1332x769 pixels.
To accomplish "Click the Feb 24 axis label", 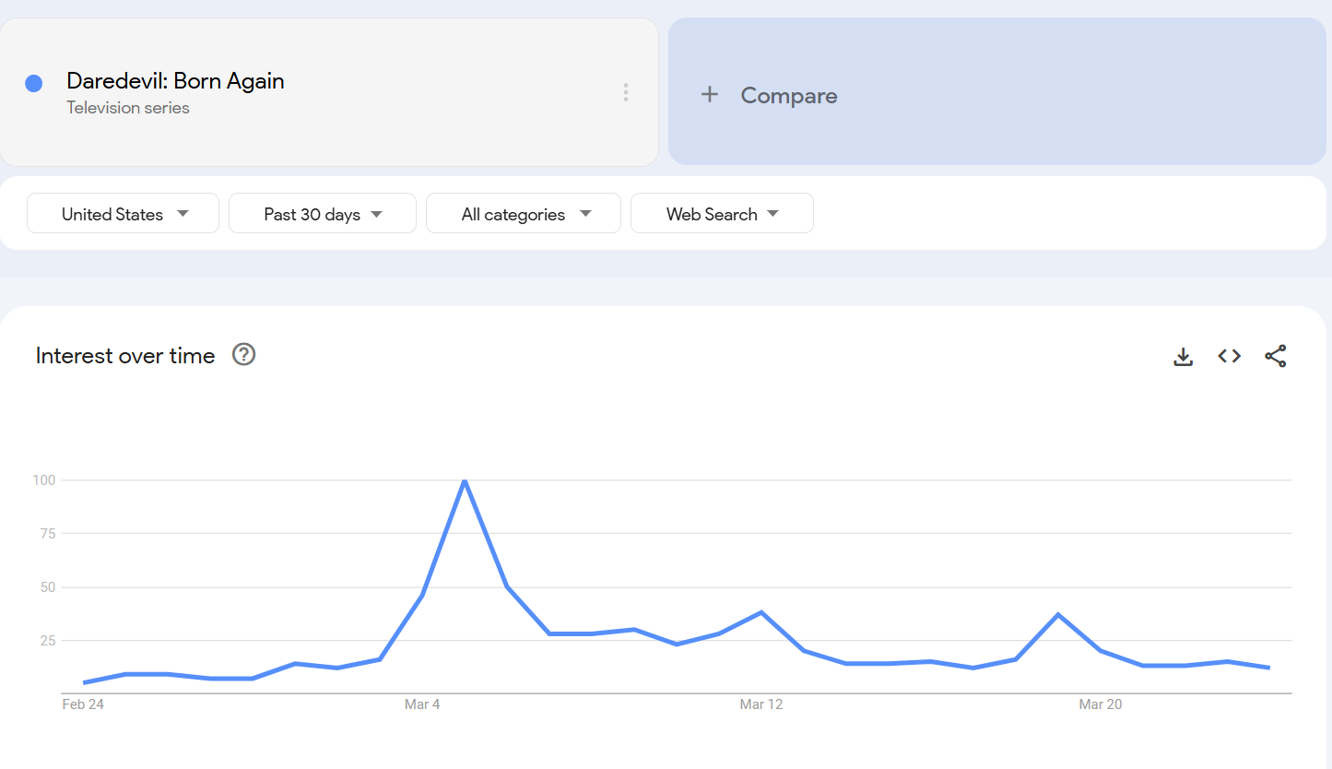I will point(83,704).
